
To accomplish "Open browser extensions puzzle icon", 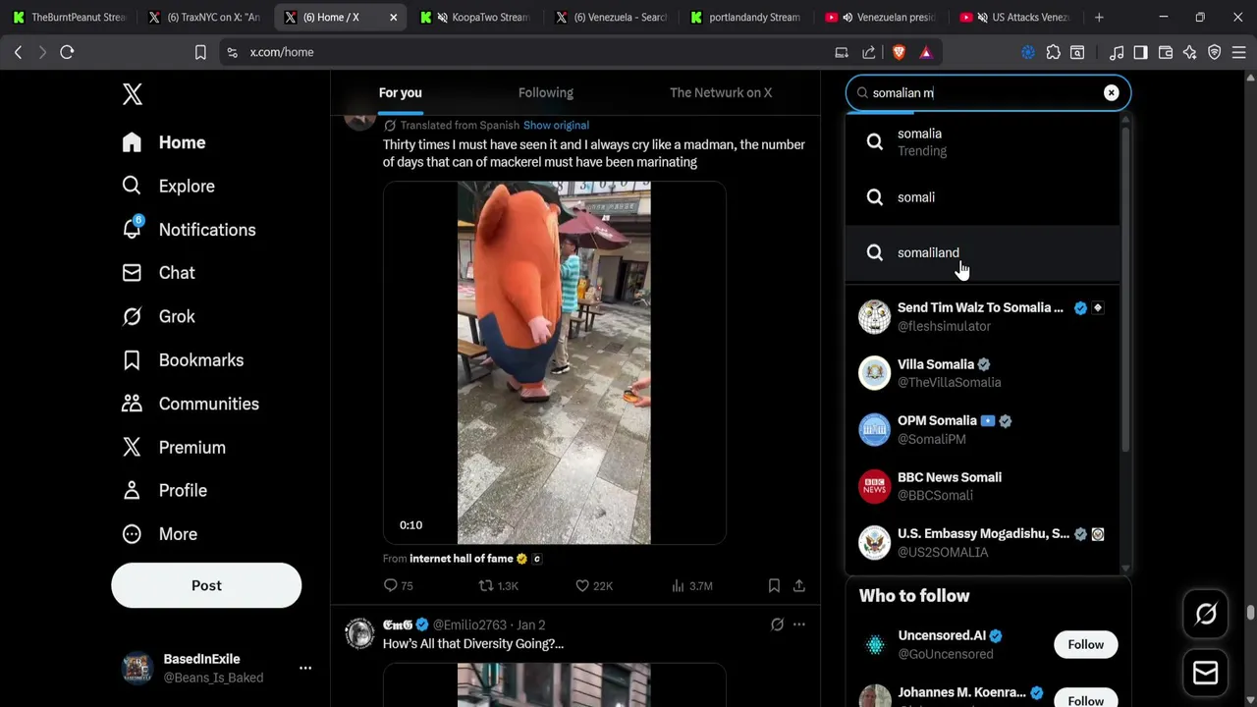I will tap(1053, 52).
